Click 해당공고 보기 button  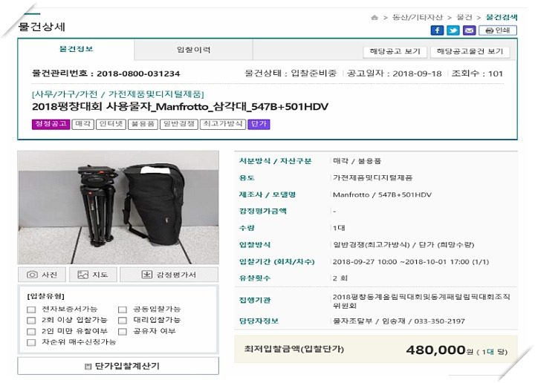point(395,51)
